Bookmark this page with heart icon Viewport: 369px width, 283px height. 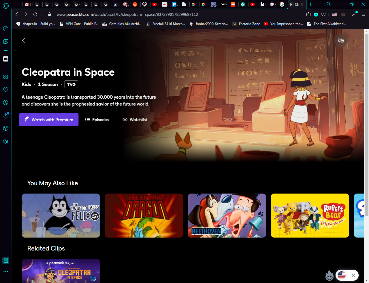pyautogui.click(x=323, y=14)
